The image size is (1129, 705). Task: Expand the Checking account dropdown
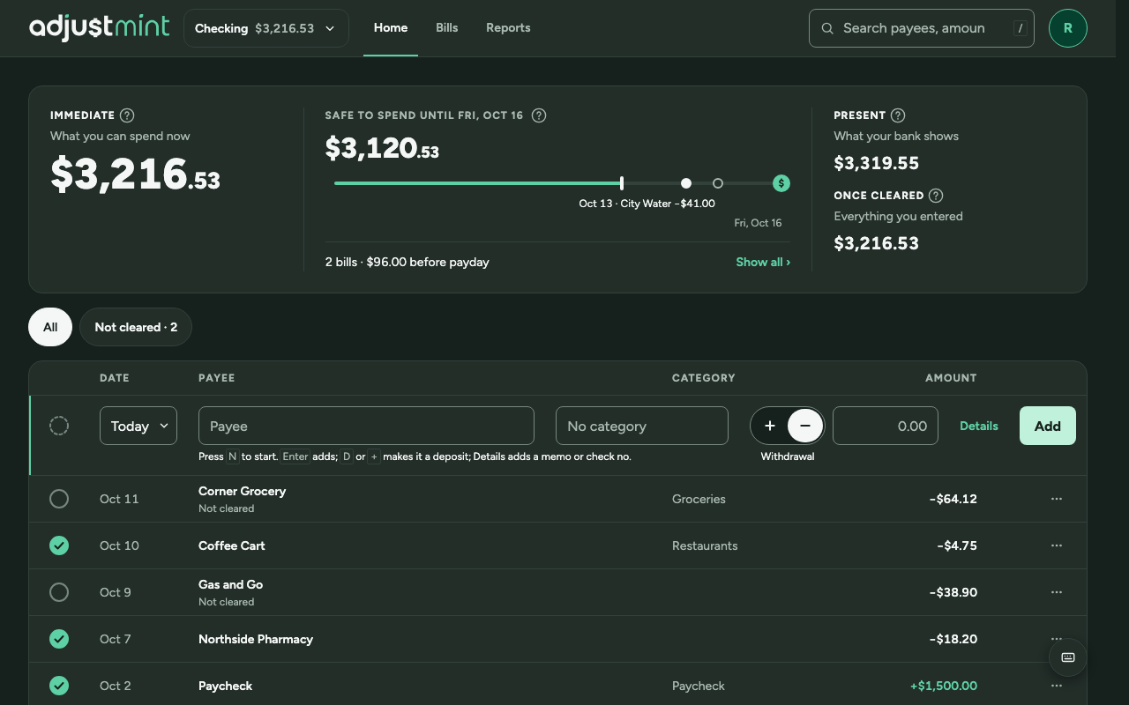click(x=266, y=28)
